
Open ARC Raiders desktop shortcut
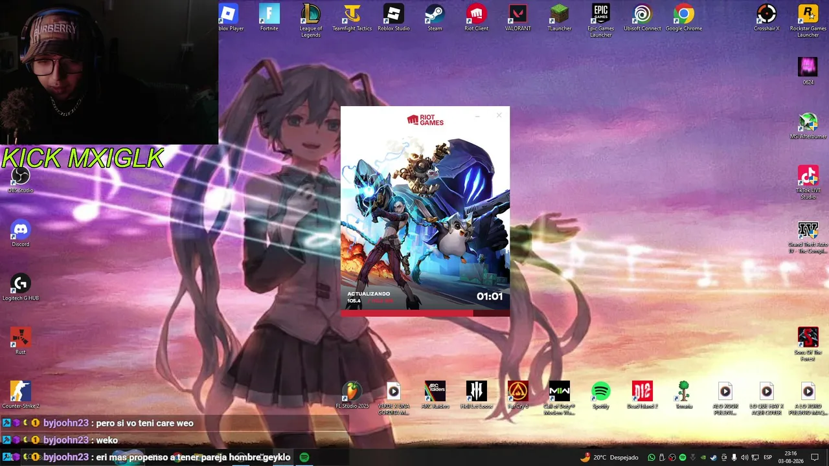(x=435, y=395)
